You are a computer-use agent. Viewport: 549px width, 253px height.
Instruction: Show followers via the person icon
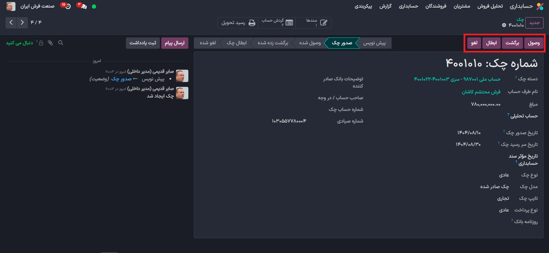coord(41,43)
